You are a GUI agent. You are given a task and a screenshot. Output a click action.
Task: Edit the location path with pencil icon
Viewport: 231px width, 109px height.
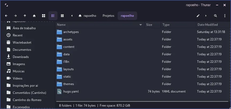click(198, 16)
